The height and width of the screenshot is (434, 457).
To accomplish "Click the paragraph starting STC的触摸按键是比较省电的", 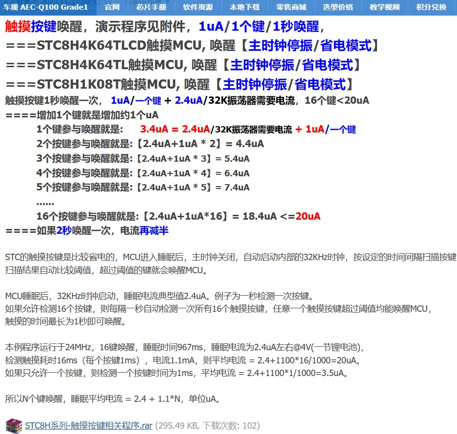I will click(x=231, y=264).
